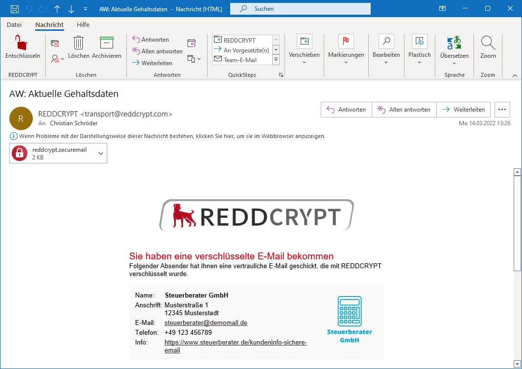522x369 pixels.
Task: Click the Archivieren button
Action: pos(107,47)
